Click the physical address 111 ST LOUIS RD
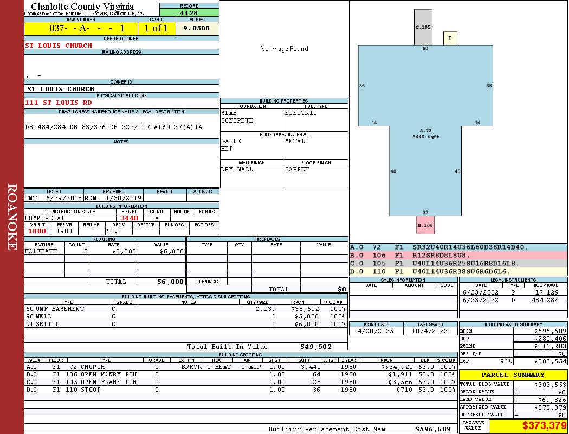Viewport: 569px width, 434px height. click(59, 103)
